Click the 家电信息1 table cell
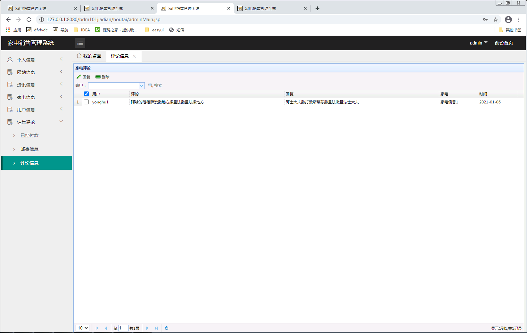The height and width of the screenshot is (333, 527). pyautogui.click(x=458, y=102)
